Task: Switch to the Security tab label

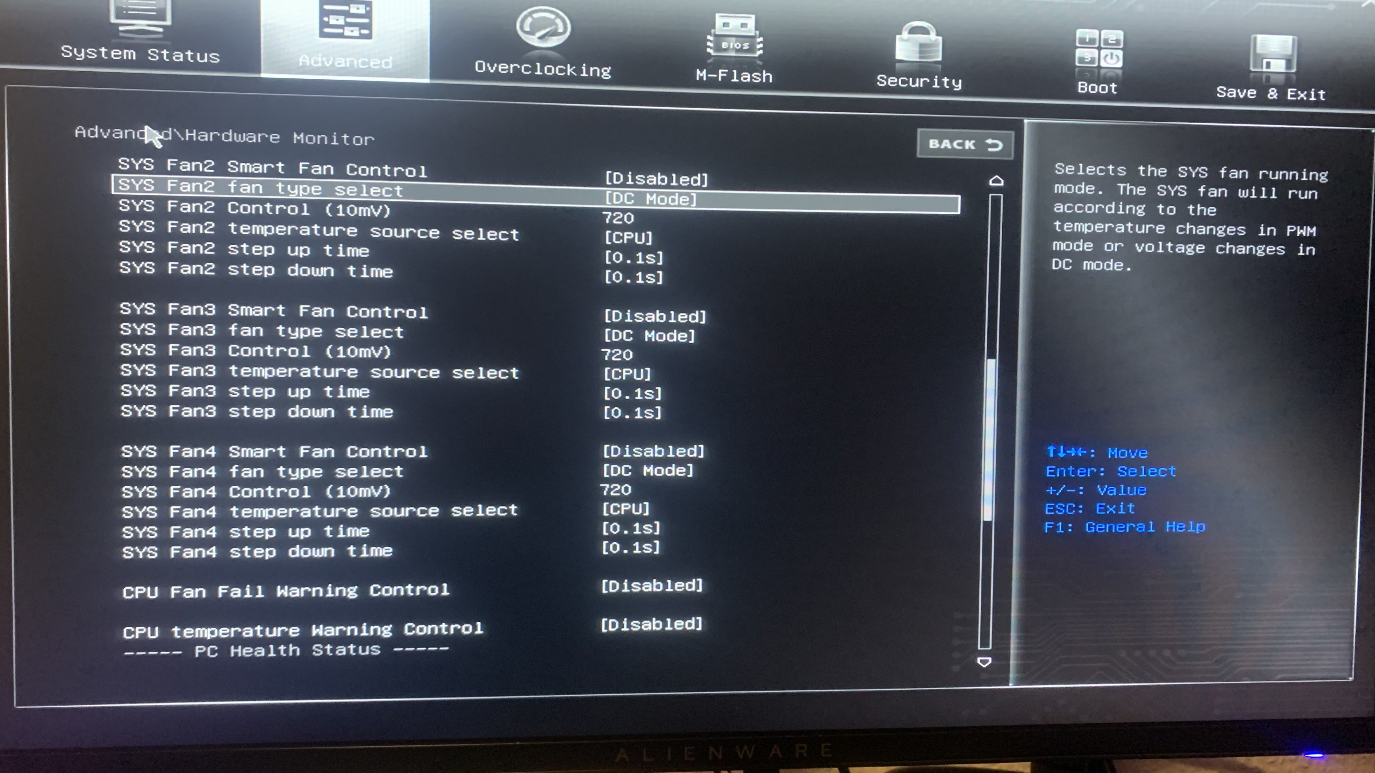Action: pos(918,82)
